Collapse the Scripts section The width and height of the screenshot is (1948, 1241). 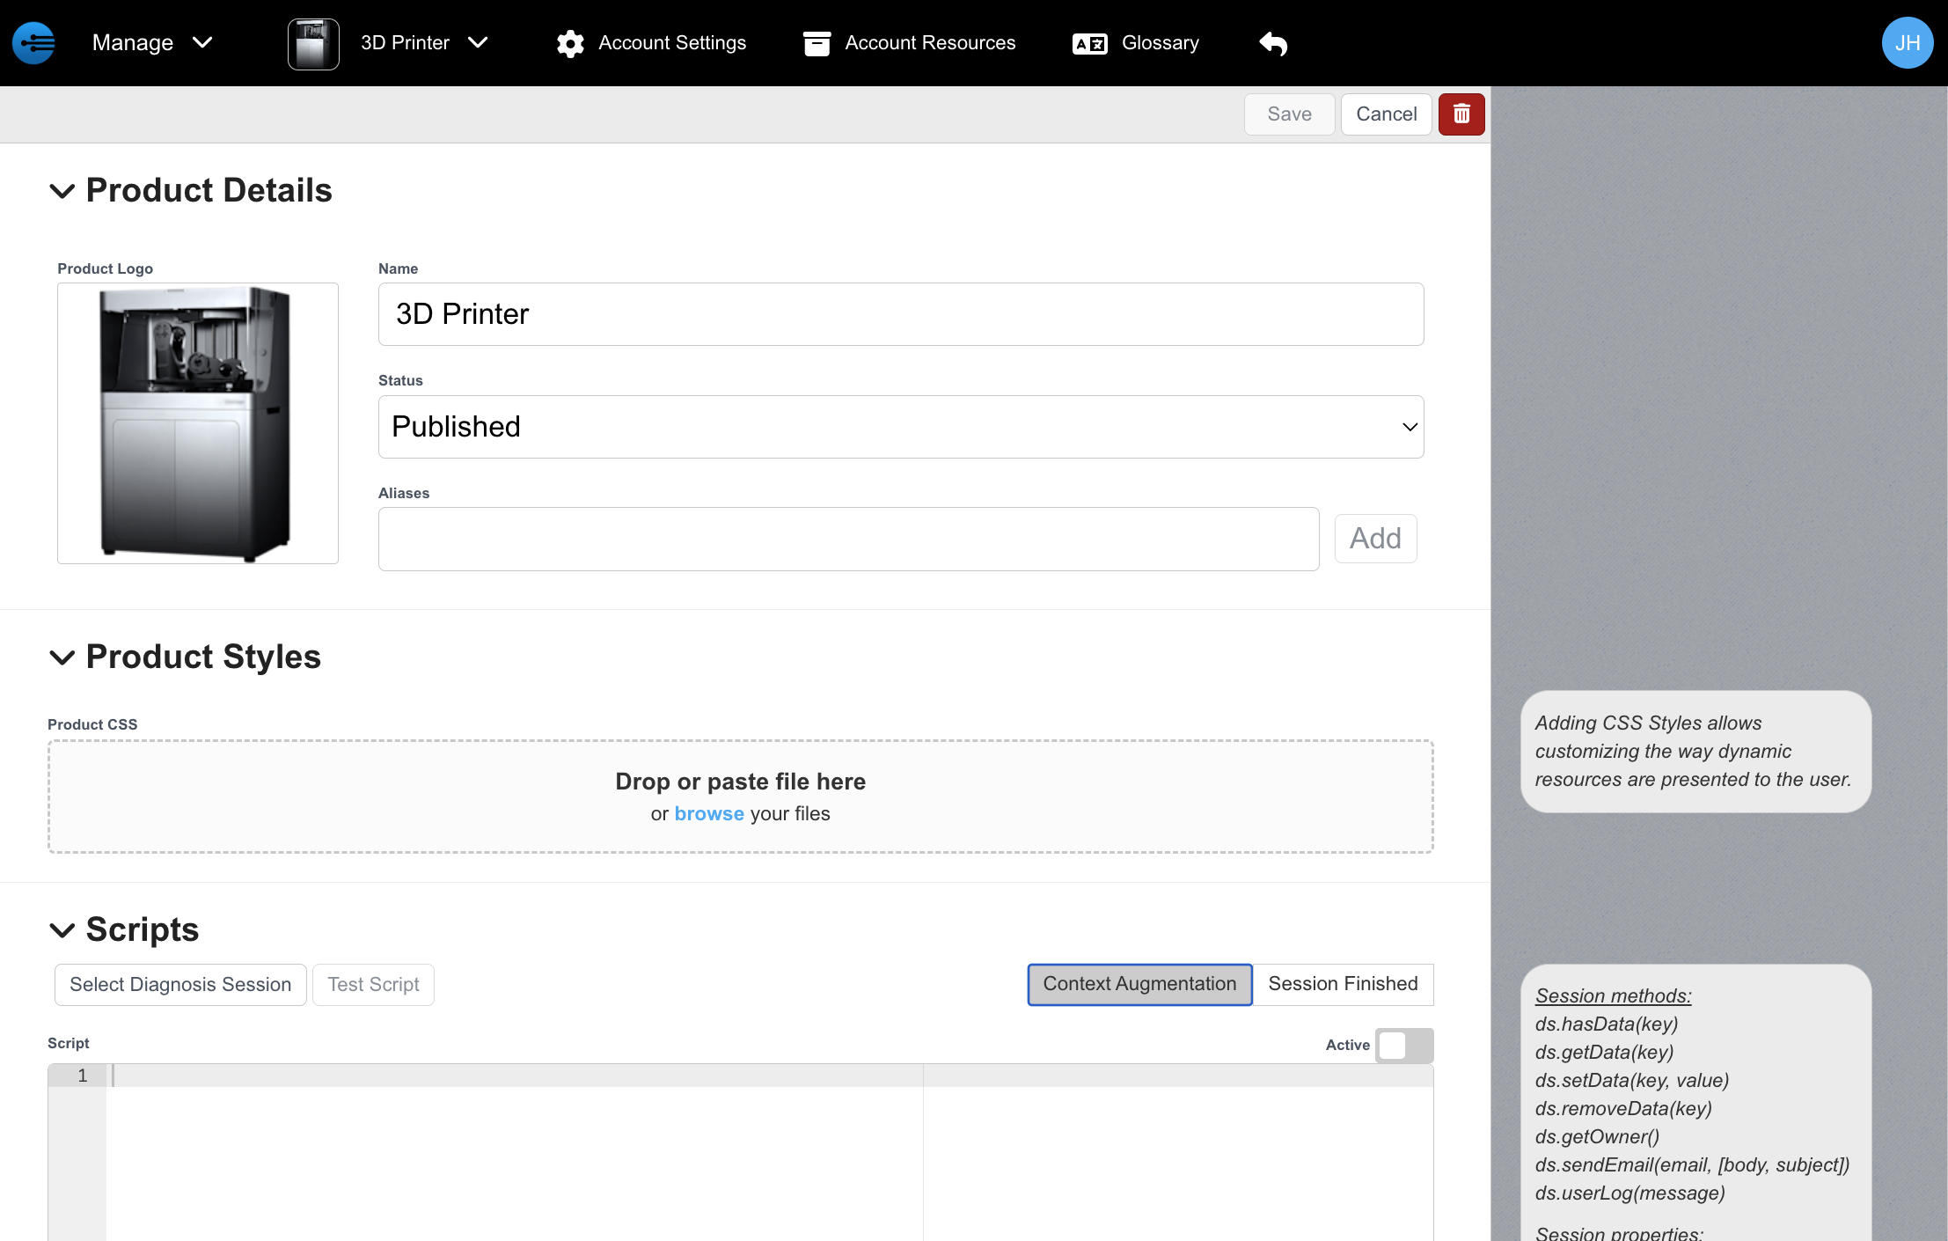[x=62, y=930]
